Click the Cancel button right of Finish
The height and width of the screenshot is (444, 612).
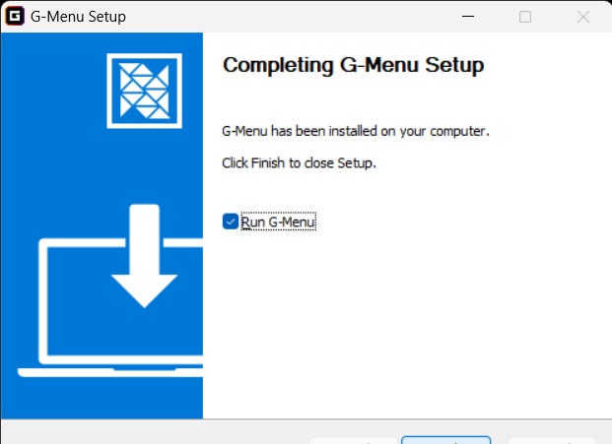tap(552, 440)
